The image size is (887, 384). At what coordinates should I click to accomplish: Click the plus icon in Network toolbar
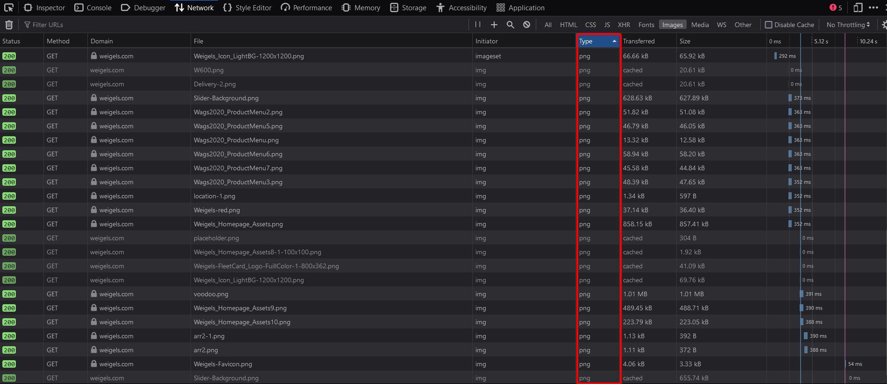click(494, 25)
